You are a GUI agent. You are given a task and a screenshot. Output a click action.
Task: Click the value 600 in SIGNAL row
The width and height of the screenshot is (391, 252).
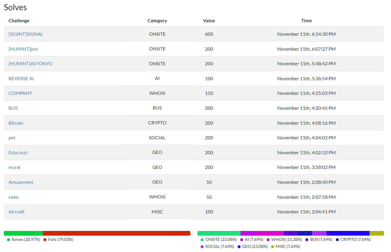coord(209,34)
